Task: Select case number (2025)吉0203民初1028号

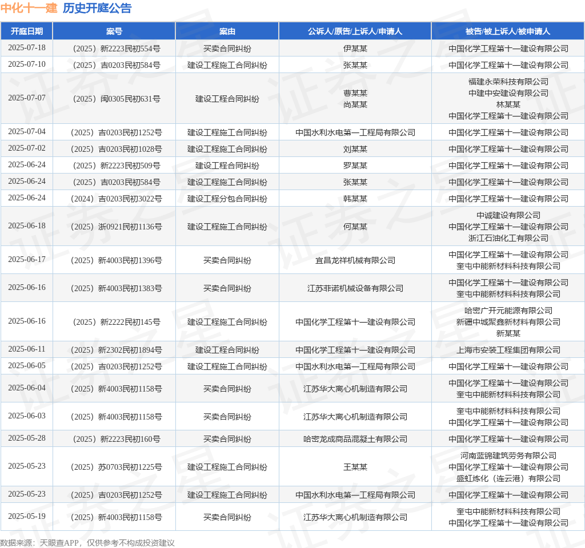Action: [x=117, y=149]
